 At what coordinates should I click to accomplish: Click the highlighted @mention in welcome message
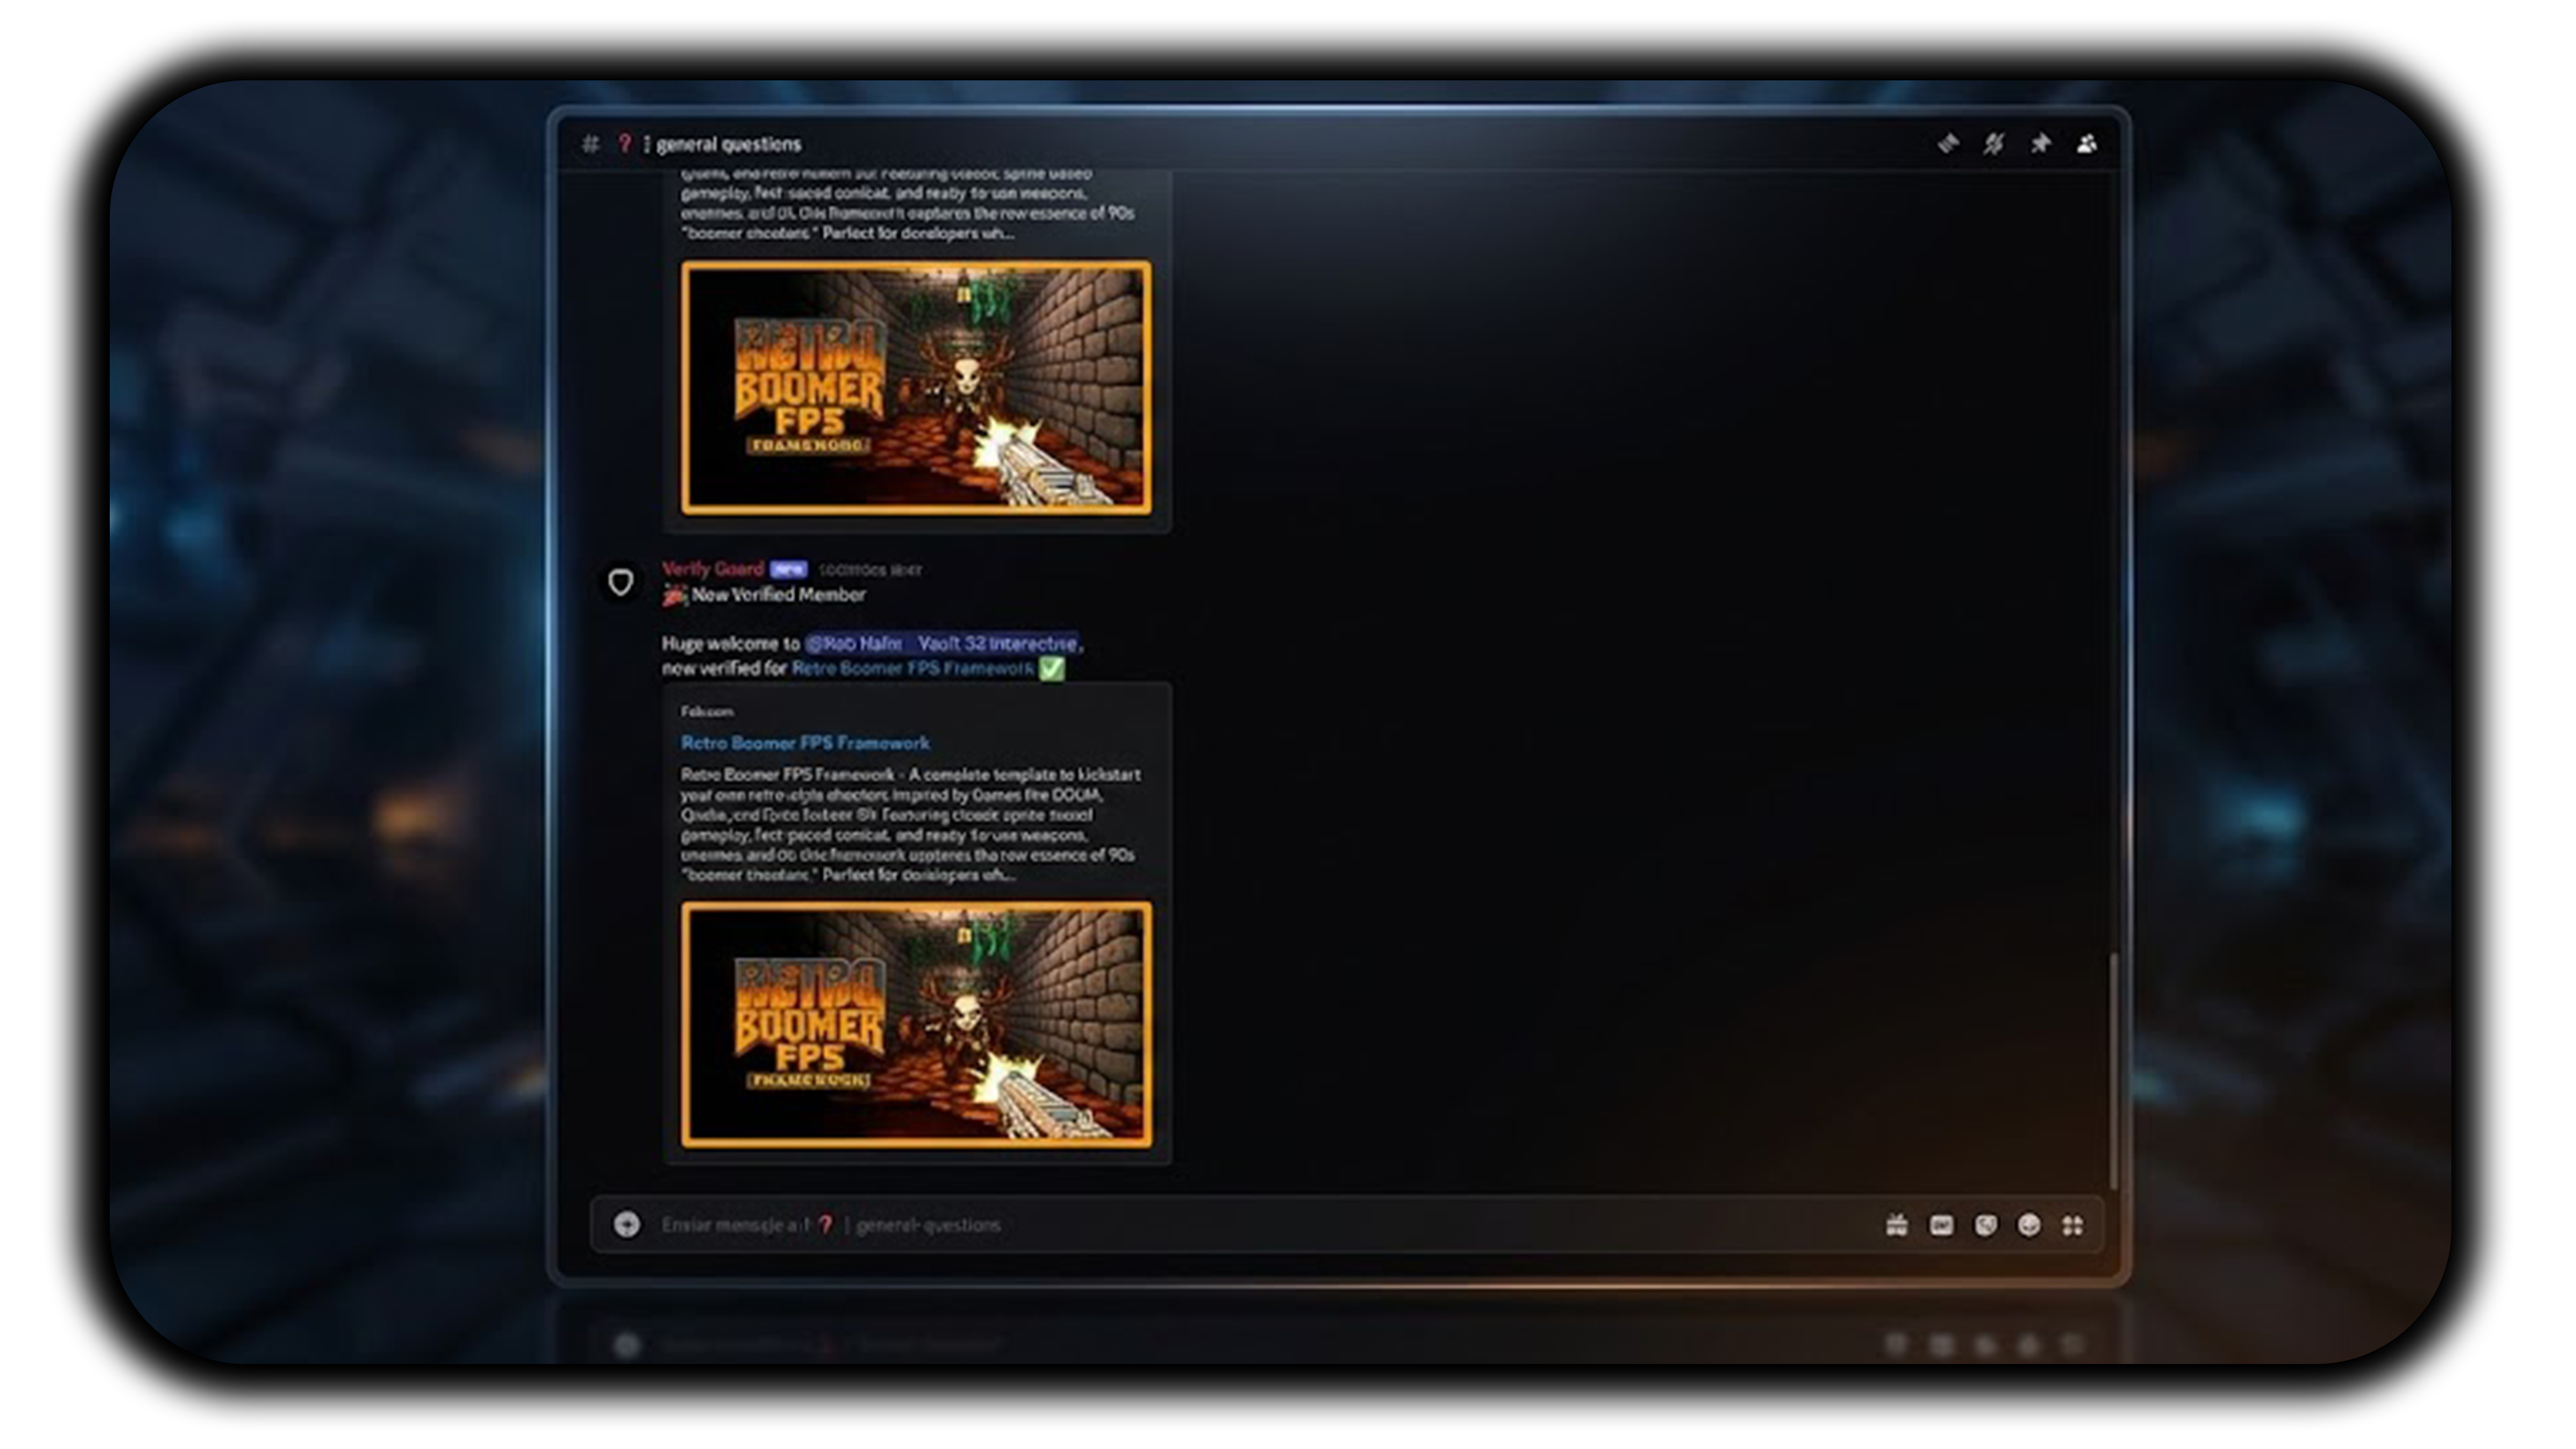coord(941,643)
